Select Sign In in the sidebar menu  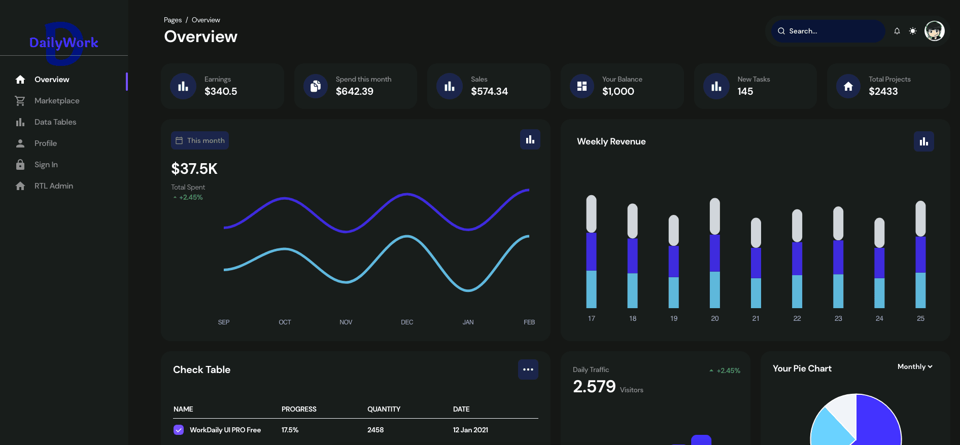click(46, 165)
